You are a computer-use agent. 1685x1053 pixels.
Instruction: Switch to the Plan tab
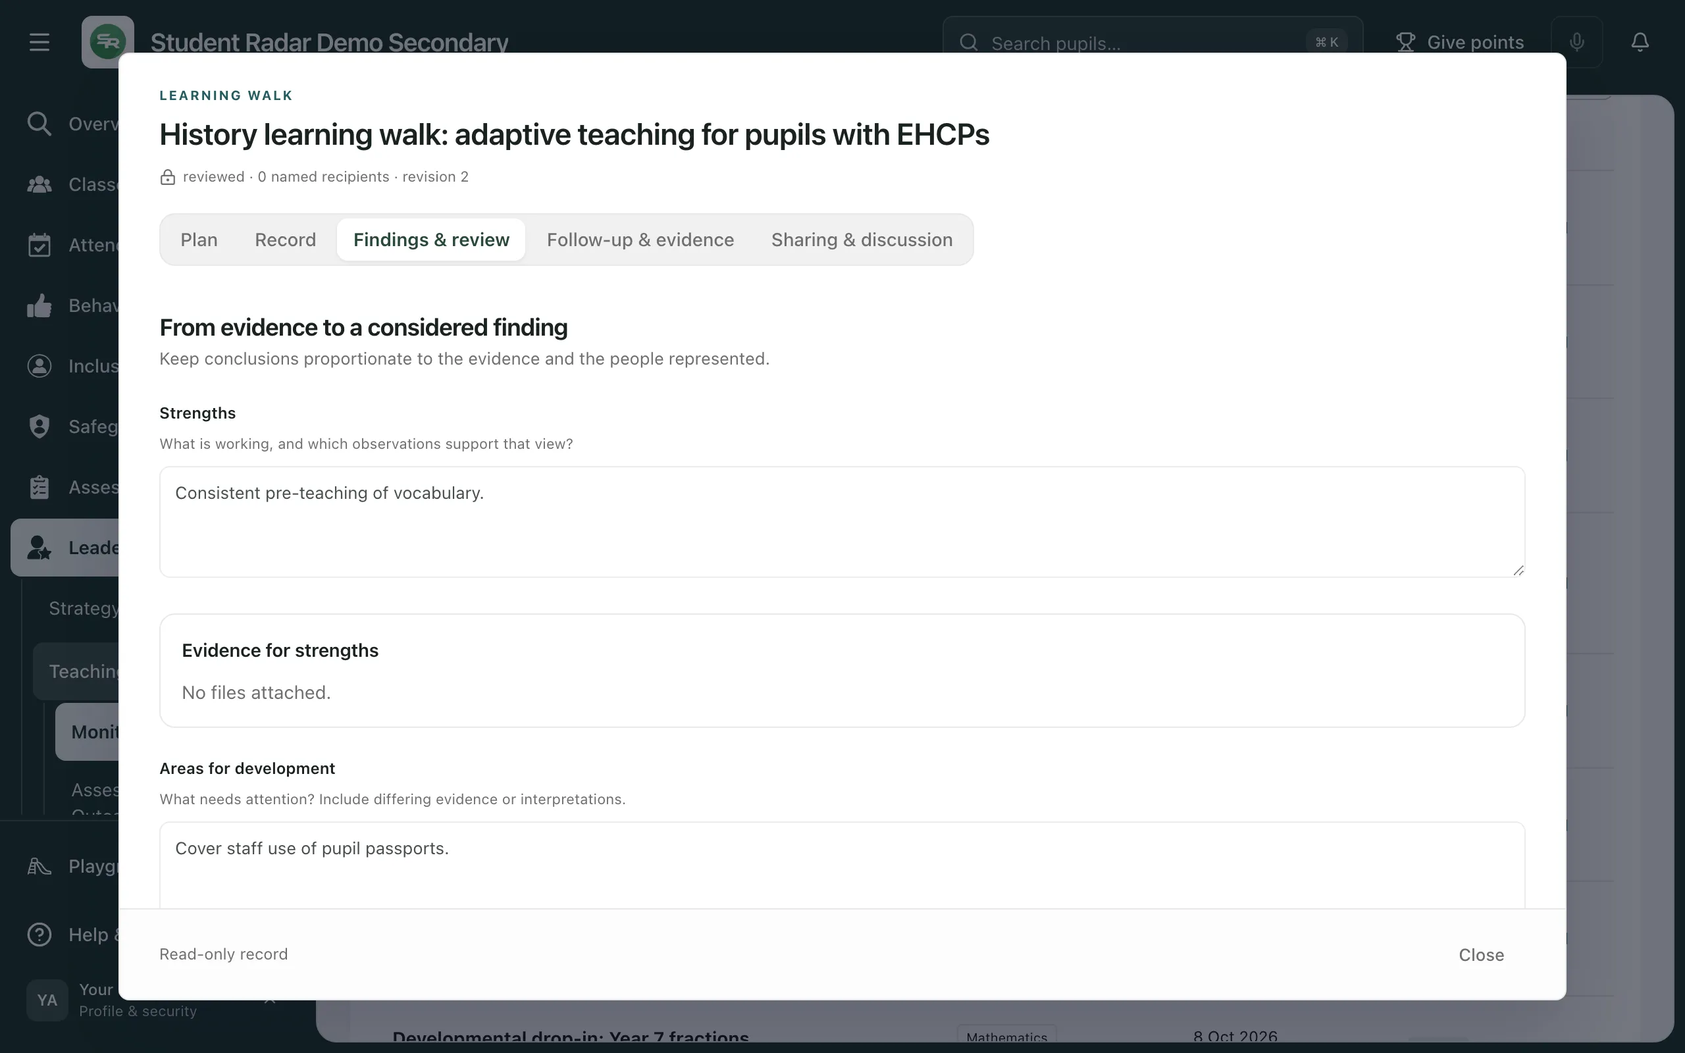coord(199,240)
